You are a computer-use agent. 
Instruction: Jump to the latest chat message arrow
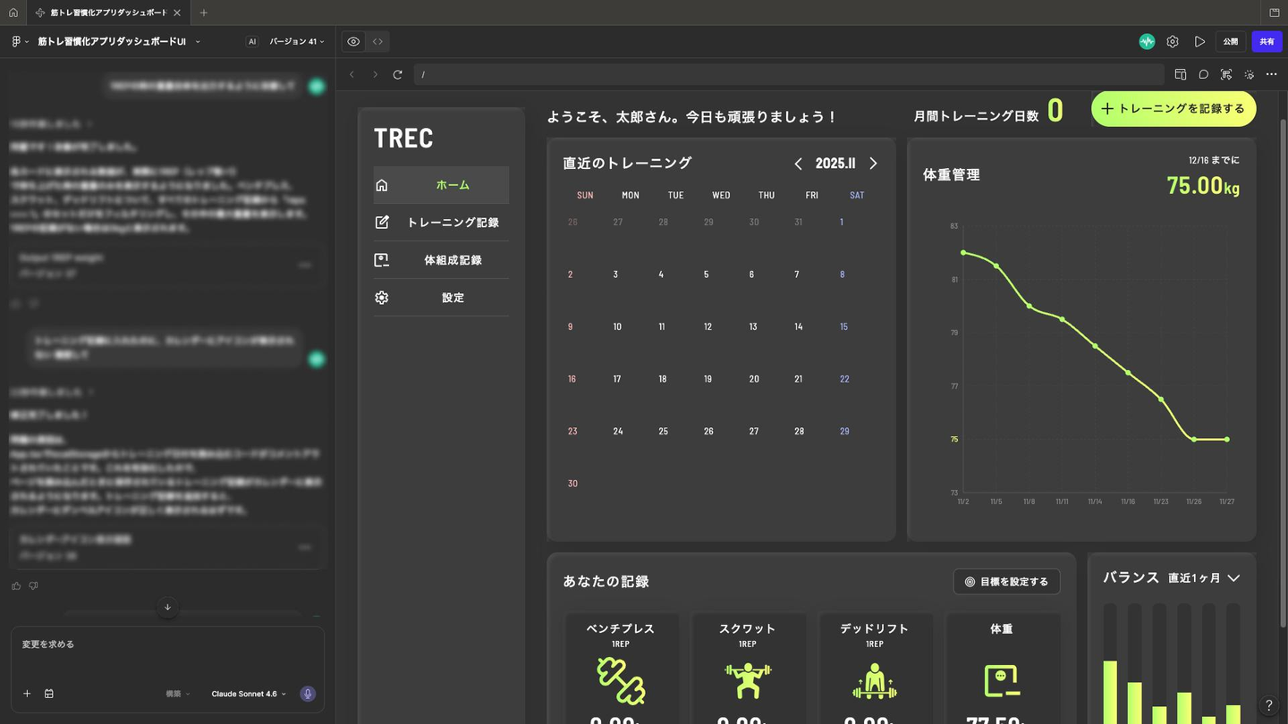point(167,607)
